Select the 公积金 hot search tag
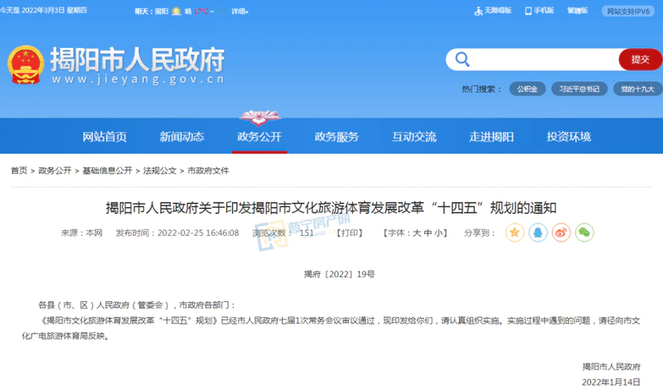The image size is (663, 389). [x=527, y=89]
